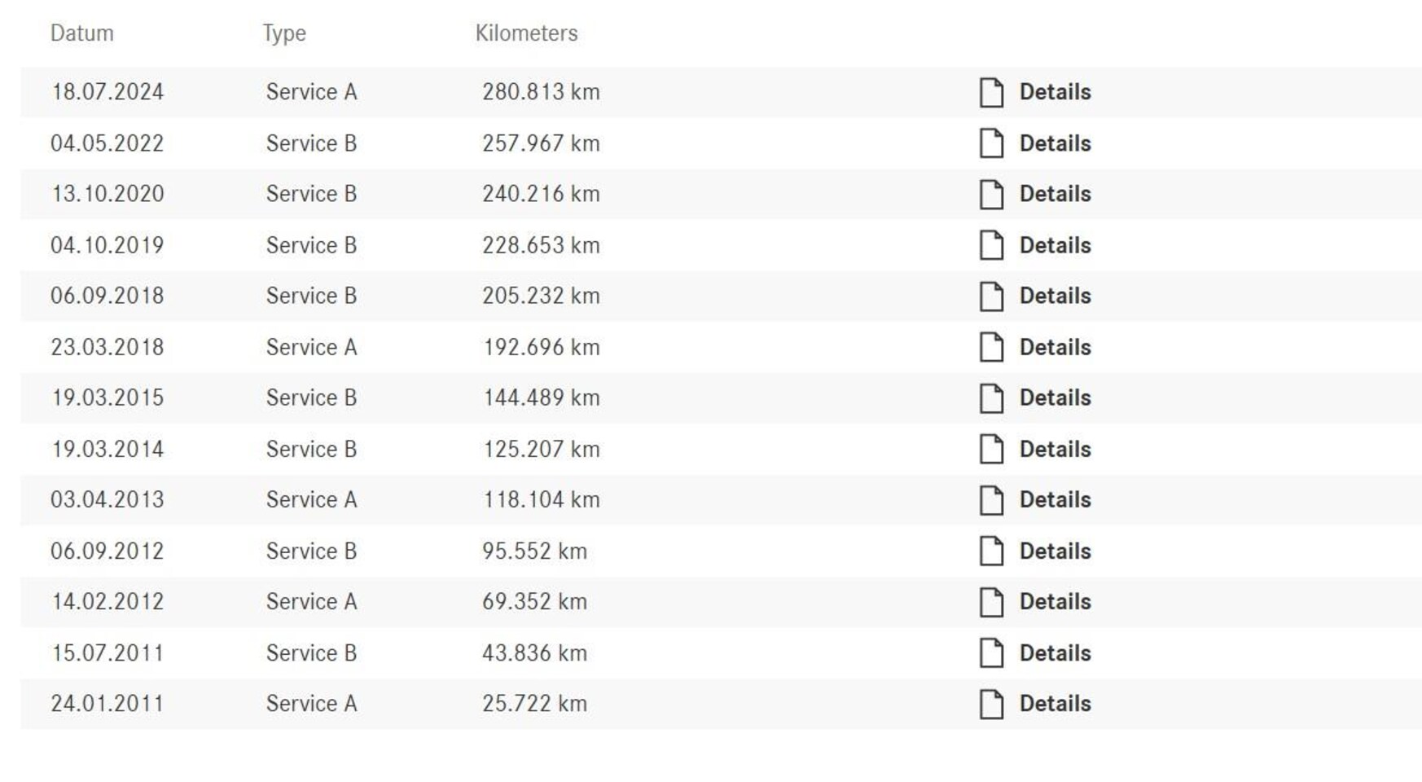The height and width of the screenshot is (782, 1422).
Task: Open Details for 280.813 km service
Action: 1055,92
